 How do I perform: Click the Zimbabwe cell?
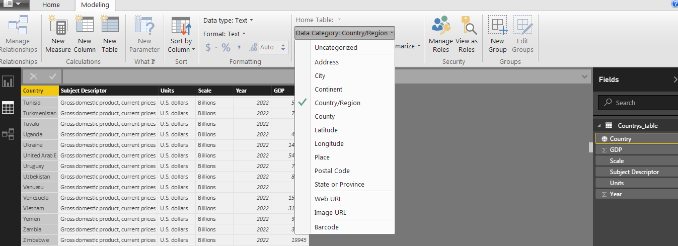tap(40, 240)
